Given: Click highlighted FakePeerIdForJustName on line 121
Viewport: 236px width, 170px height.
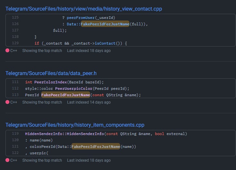Looking at the screenshot, I should click(96, 147).
